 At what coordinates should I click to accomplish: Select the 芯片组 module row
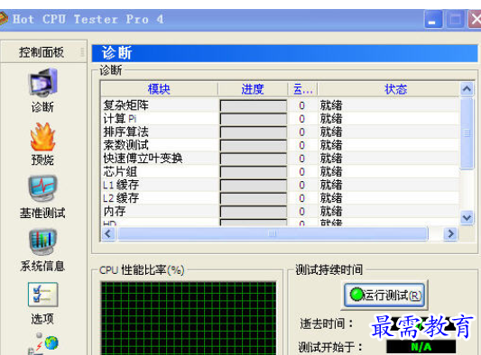click(280, 171)
